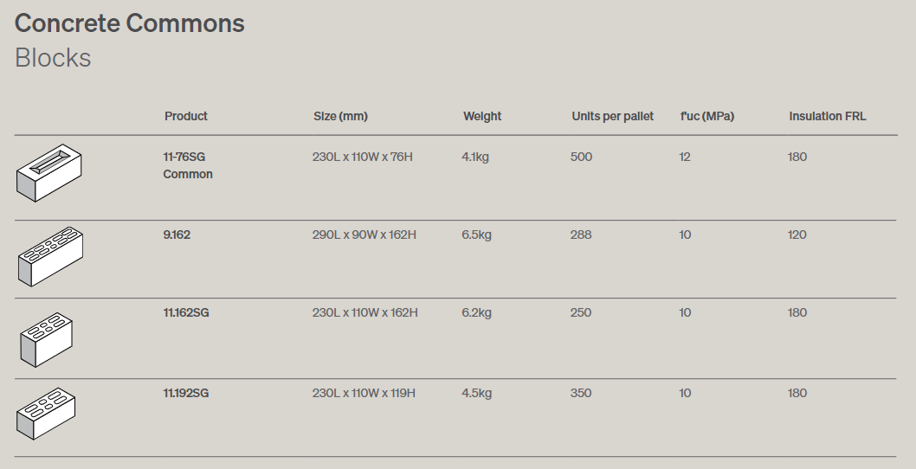Select size 230L x 110W x 76H
916x469 pixels.
(362, 157)
